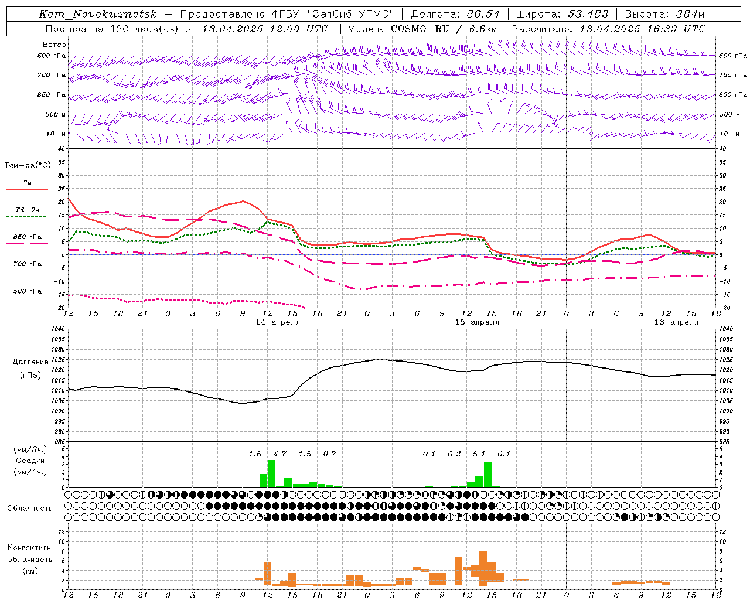750x600 pixels.
Task: Click the Ветер wind panel label
Action: pyautogui.click(x=54, y=45)
